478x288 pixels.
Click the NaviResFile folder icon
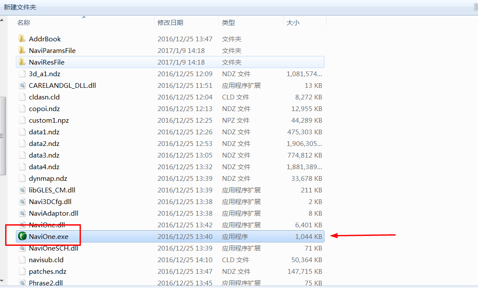coord(22,62)
